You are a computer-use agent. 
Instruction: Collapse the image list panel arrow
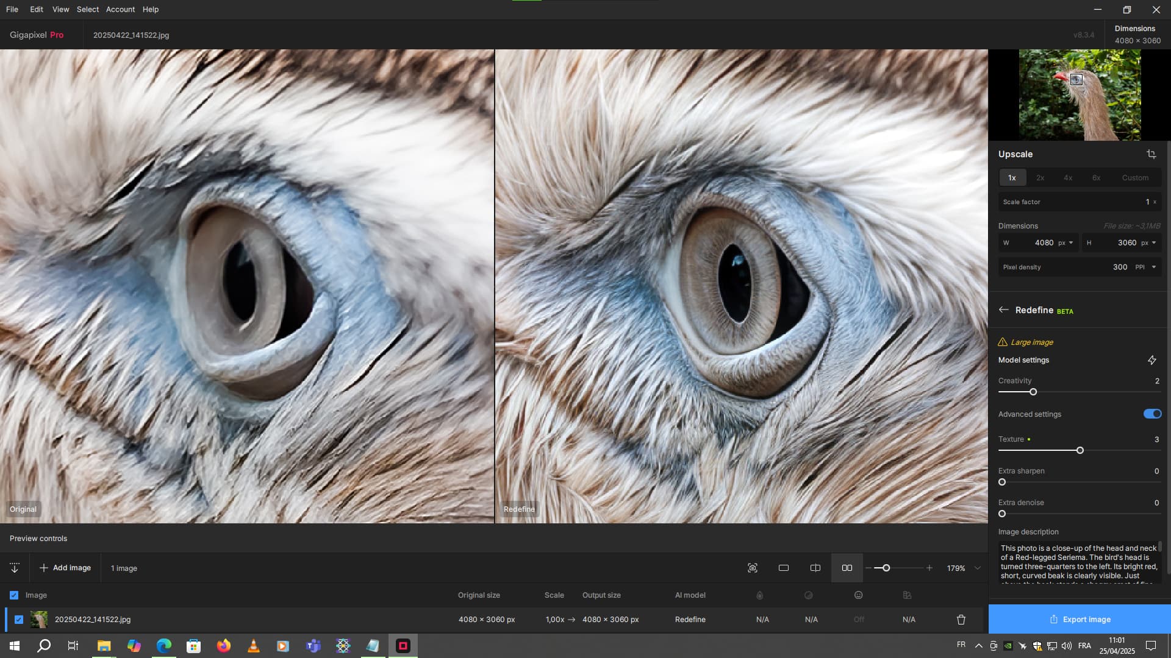pyautogui.click(x=15, y=568)
